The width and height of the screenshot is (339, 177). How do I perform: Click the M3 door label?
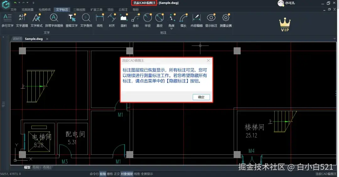[x=65, y=161]
